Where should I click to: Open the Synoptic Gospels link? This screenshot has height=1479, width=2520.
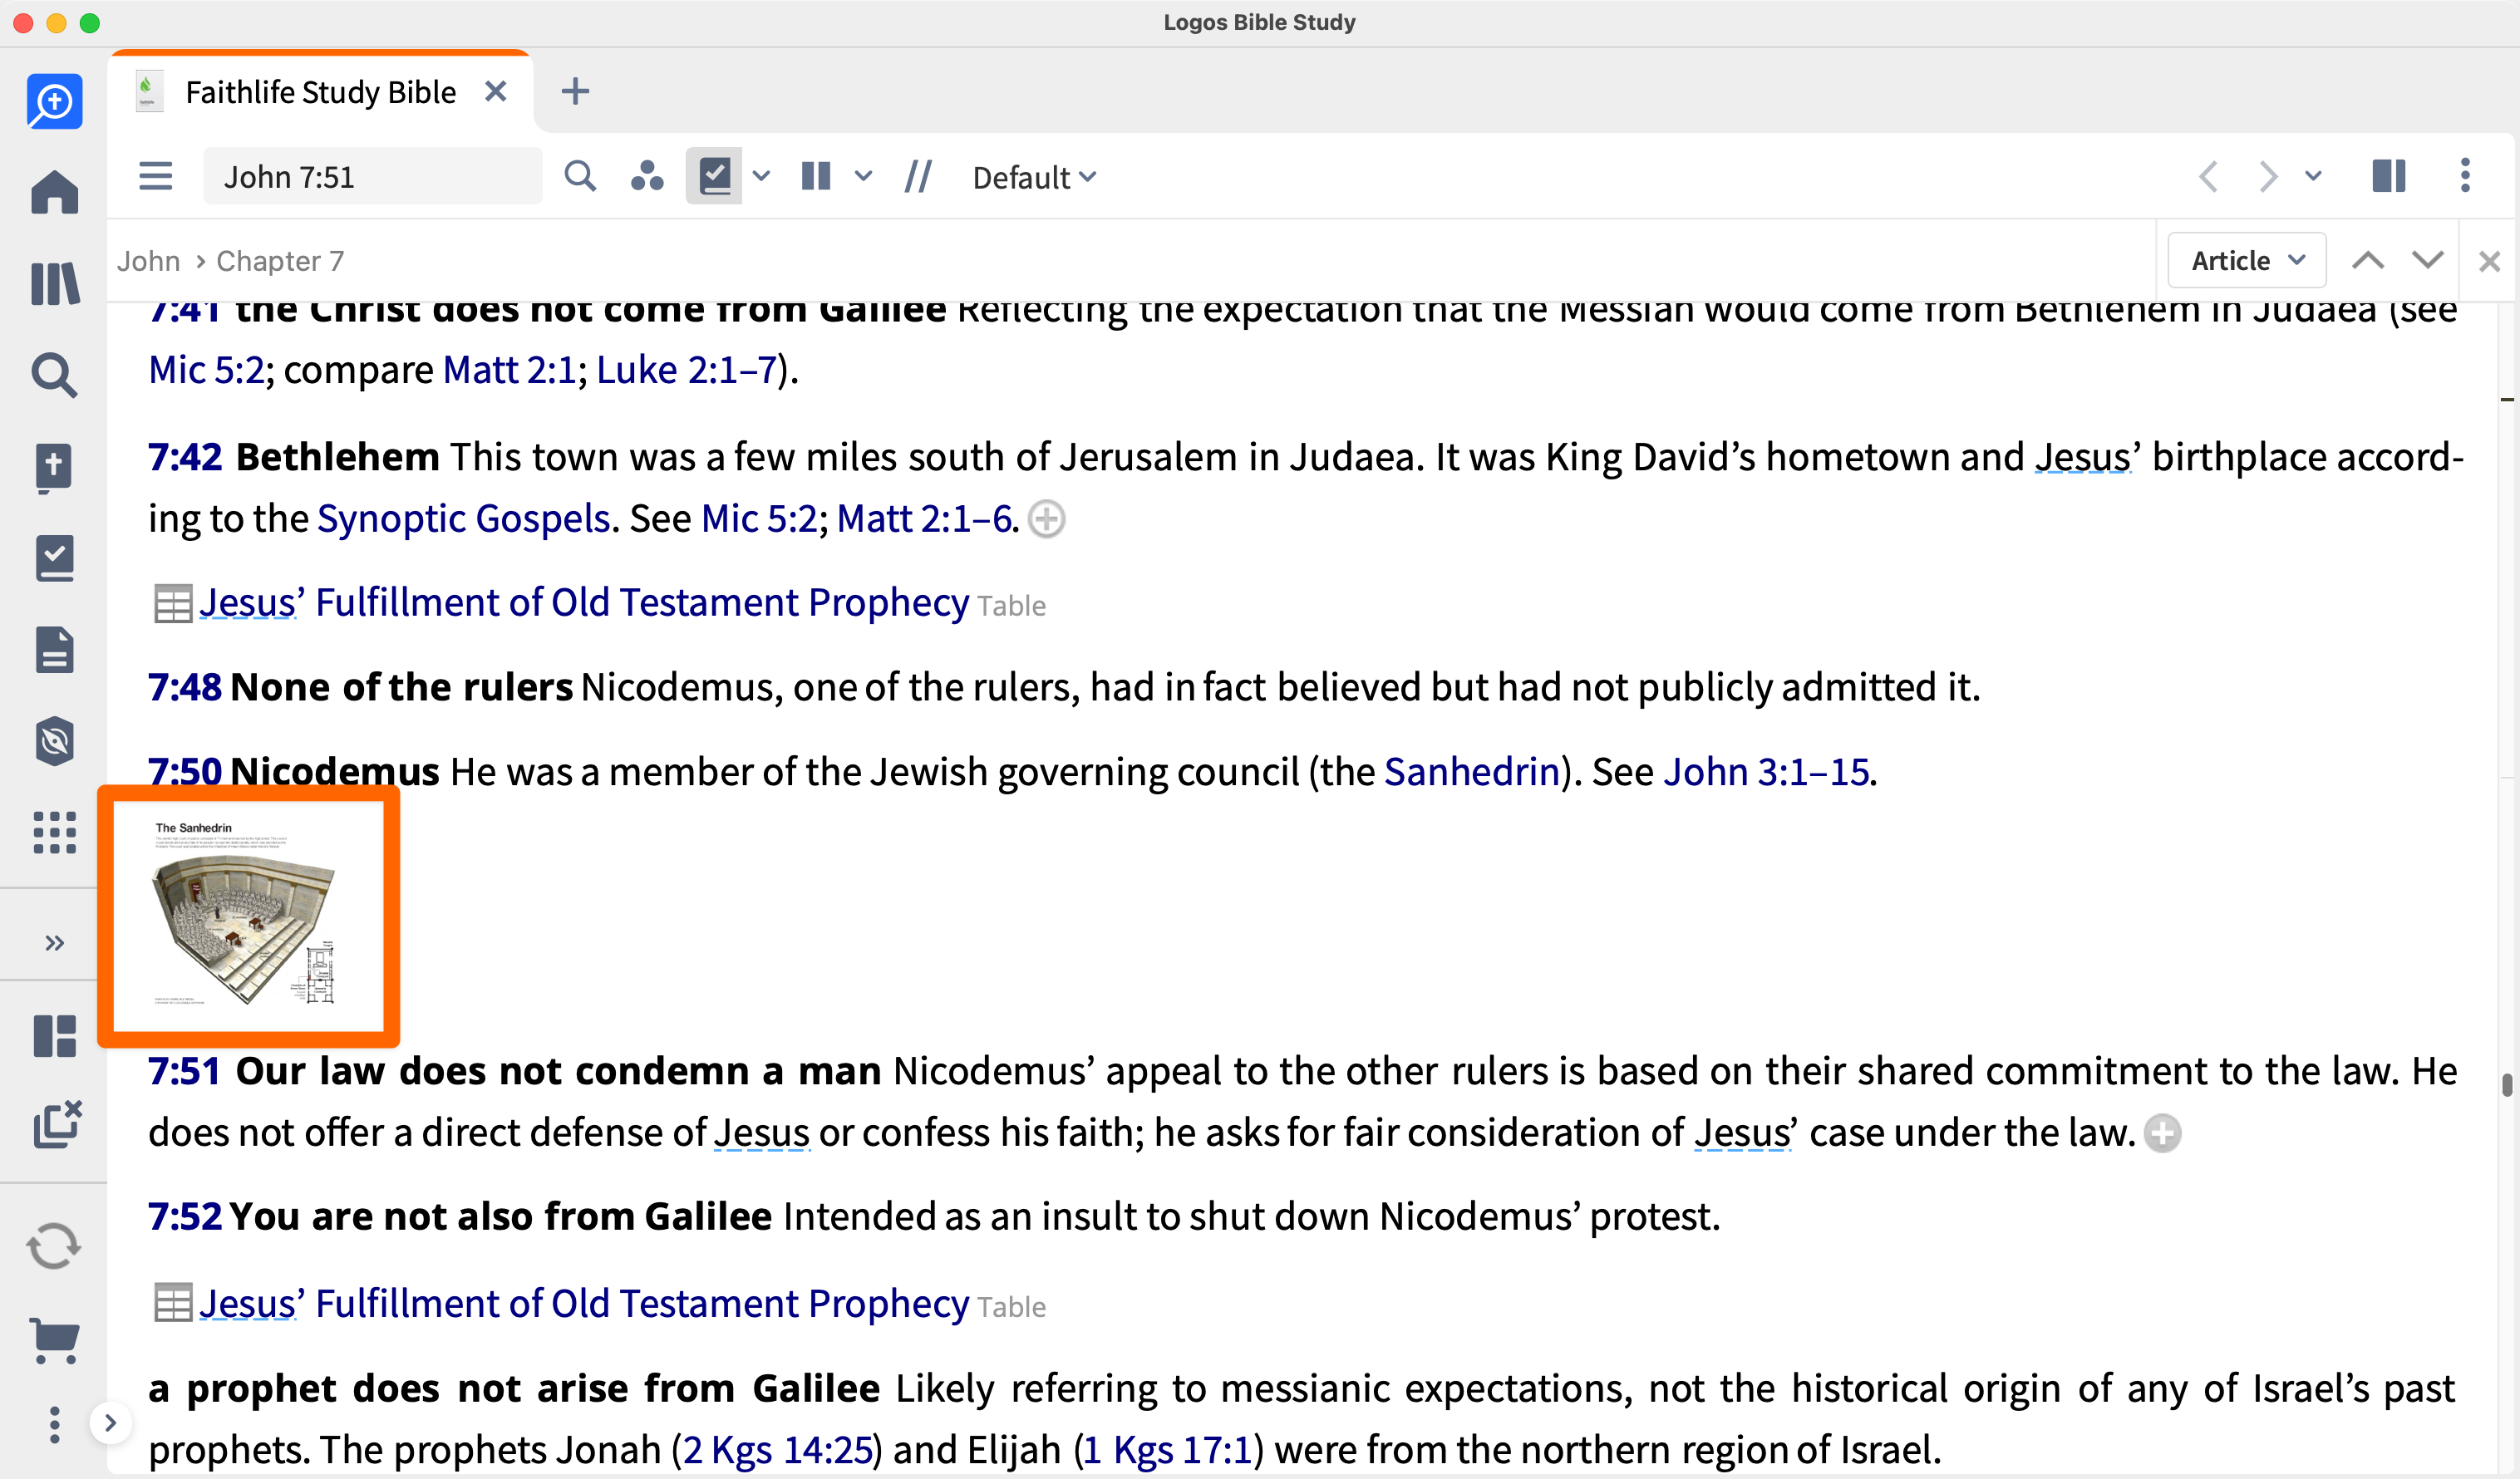click(463, 518)
